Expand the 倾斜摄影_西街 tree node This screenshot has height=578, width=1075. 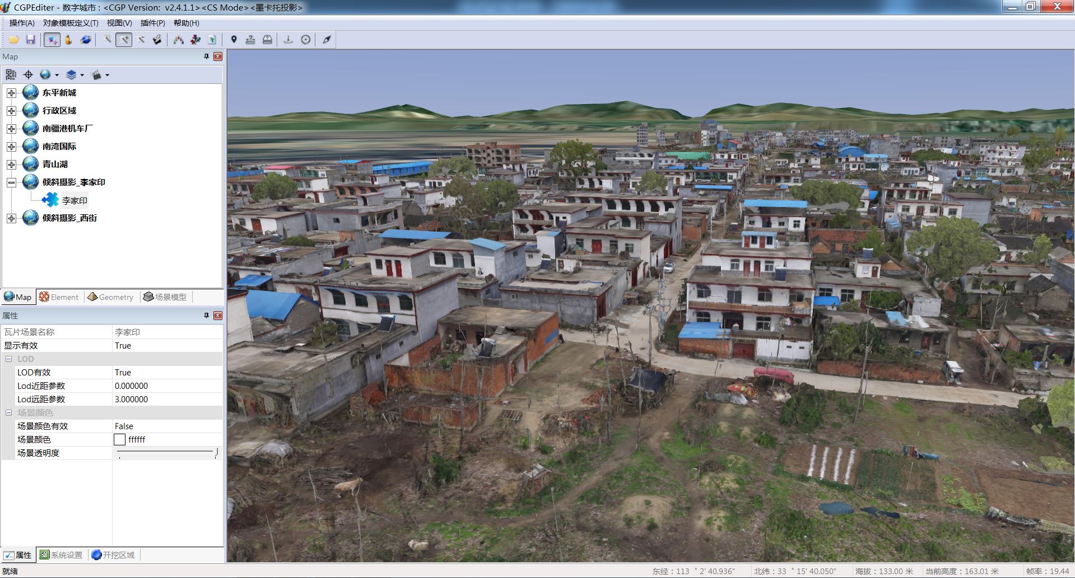(11, 218)
